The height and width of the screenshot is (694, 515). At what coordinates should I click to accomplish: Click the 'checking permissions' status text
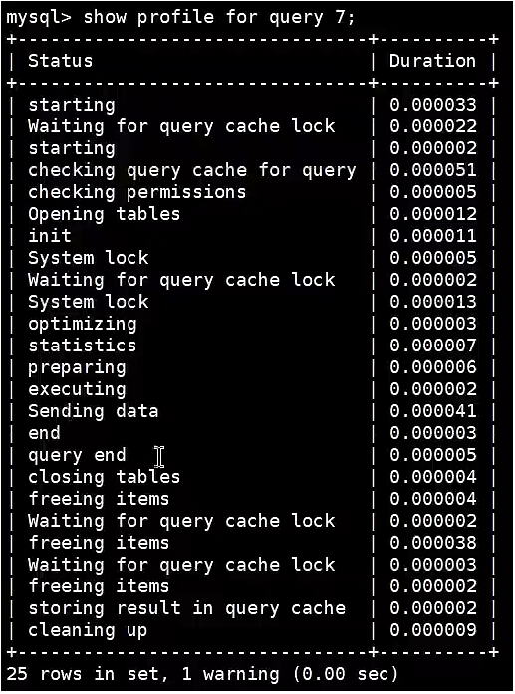pos(136,192)
